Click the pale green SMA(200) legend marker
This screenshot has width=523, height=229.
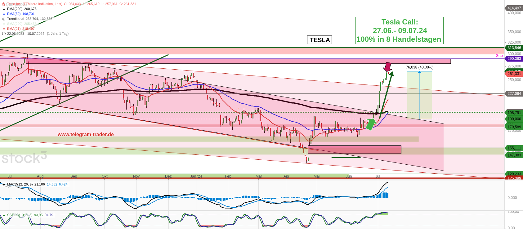tap(4, 24)
